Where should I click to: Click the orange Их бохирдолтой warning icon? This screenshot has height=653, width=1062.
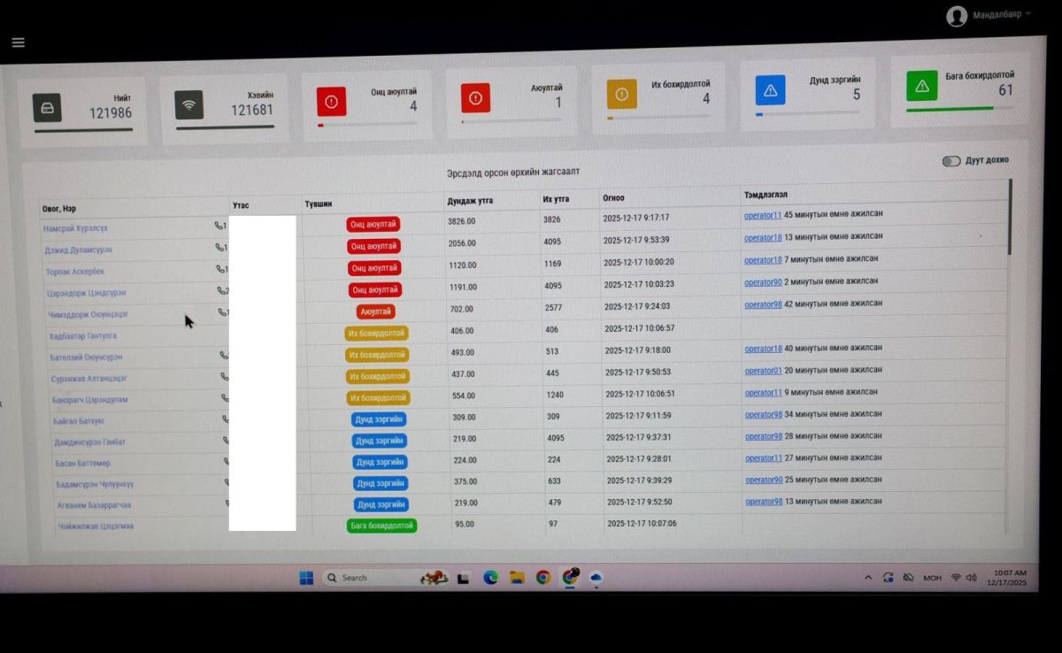[620, 95]
